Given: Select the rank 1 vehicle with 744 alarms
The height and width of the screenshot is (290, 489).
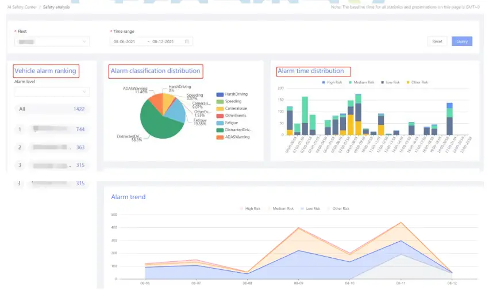Looking at the screenshot, I should 52,129.
